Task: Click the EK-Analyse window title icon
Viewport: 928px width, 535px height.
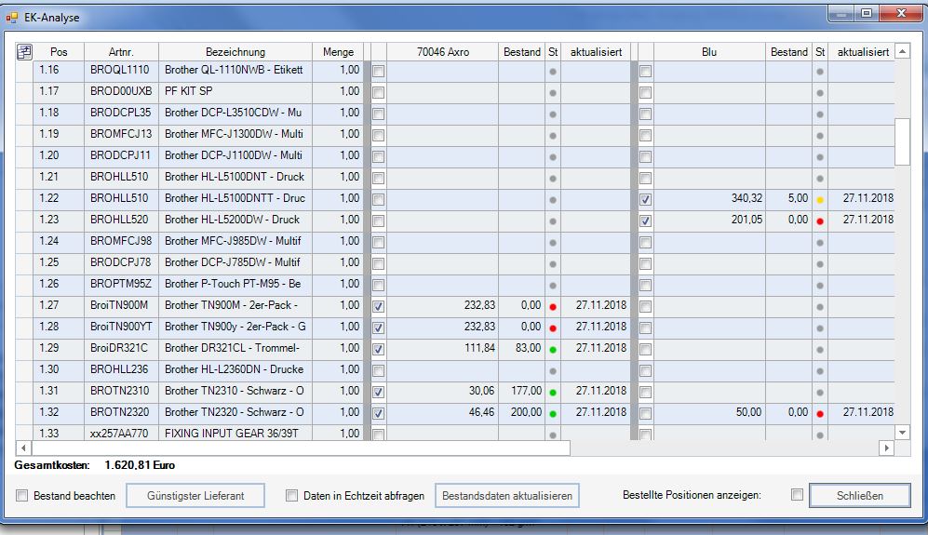Action: 13,17
